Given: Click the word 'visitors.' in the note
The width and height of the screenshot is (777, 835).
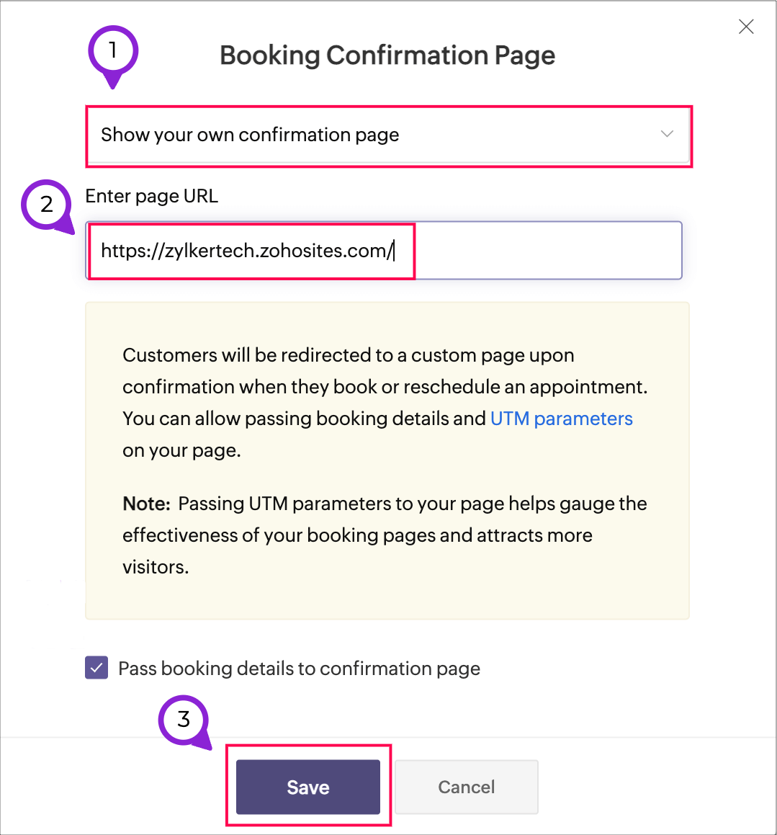Looking at the screenshot, I should (156, 567).
